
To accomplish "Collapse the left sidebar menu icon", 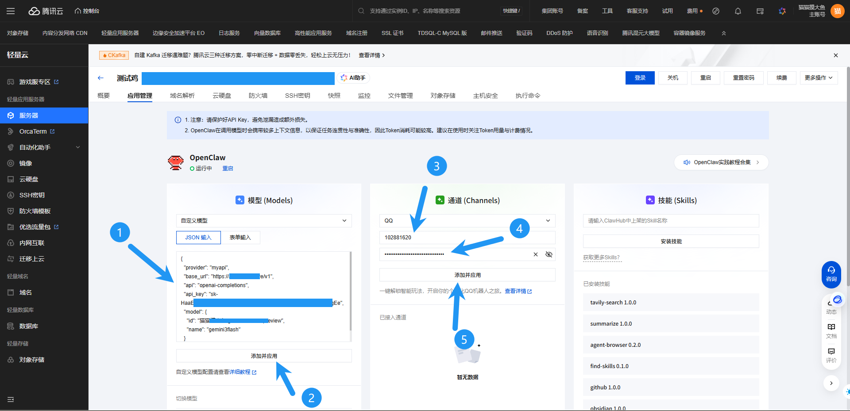I will coord(11,399).
